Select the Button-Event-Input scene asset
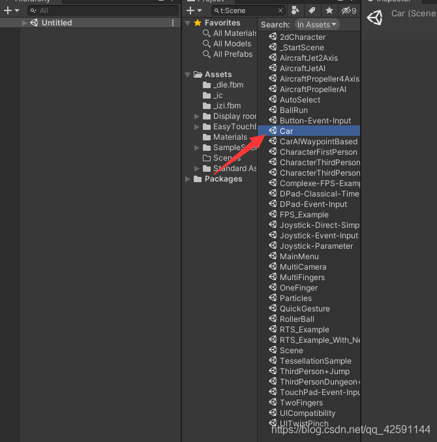Screen dimensions: 437x442 309,120
